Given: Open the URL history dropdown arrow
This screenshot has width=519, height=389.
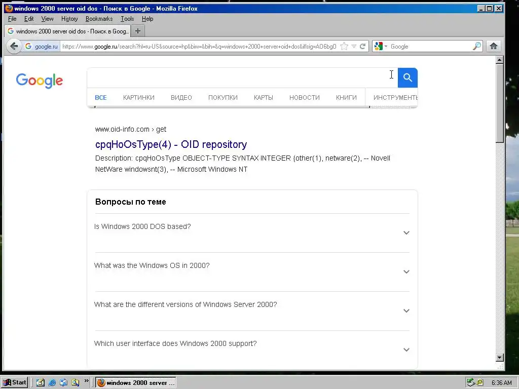Looking at the screenshot, I should tap(354, 46).
